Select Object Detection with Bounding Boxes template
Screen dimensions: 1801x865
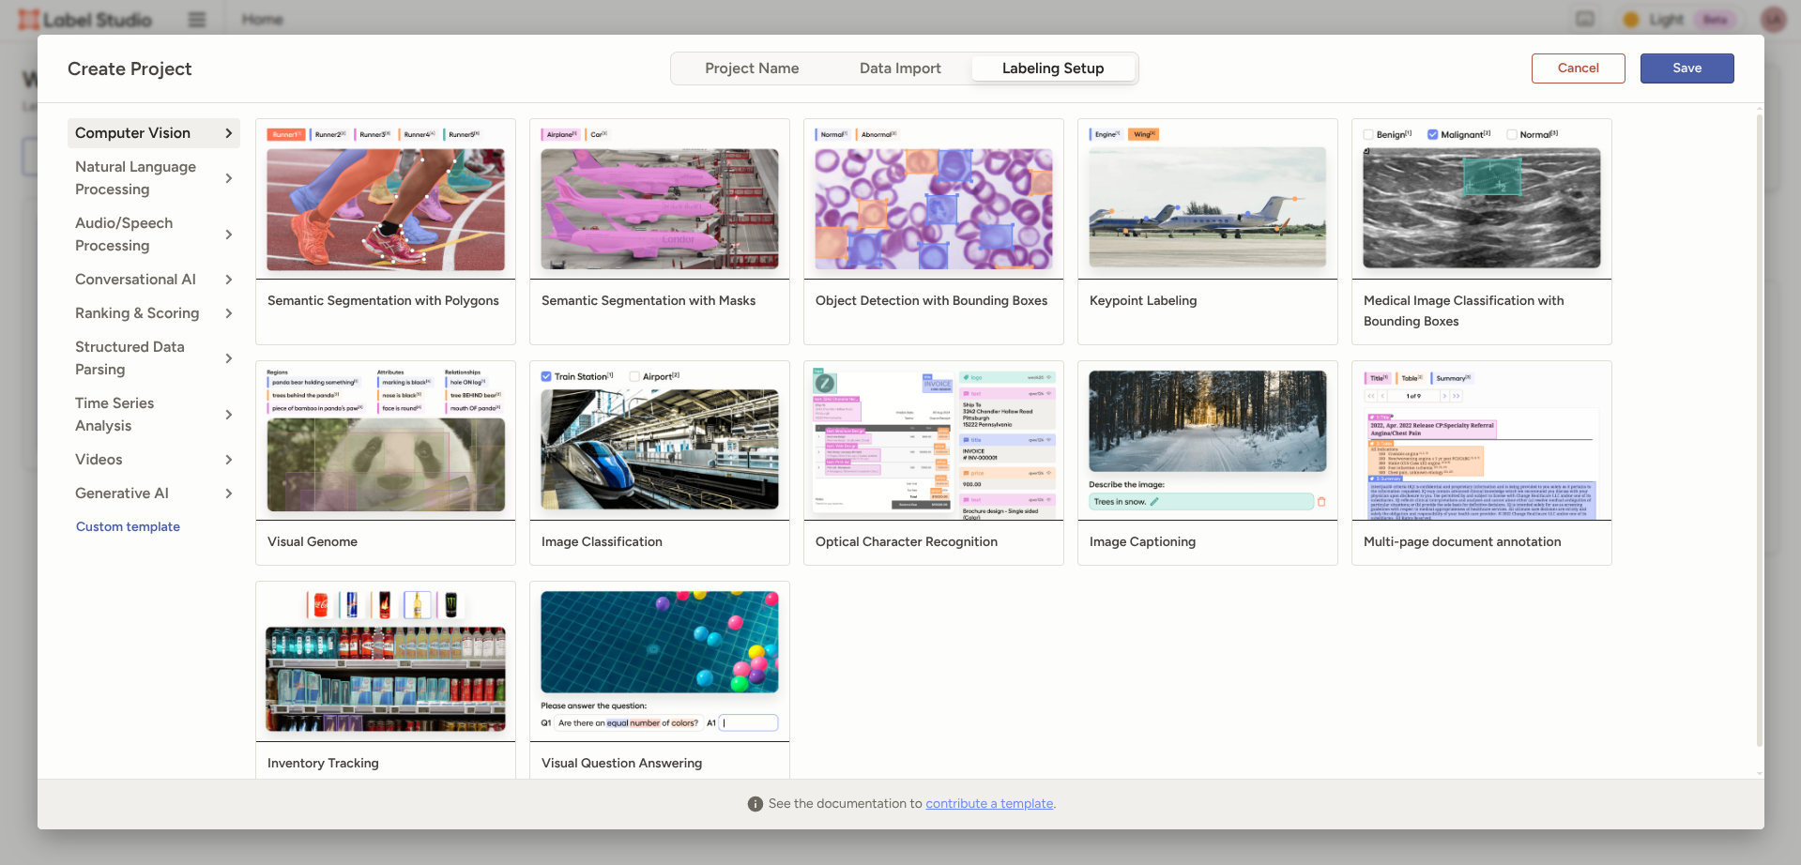934,232
